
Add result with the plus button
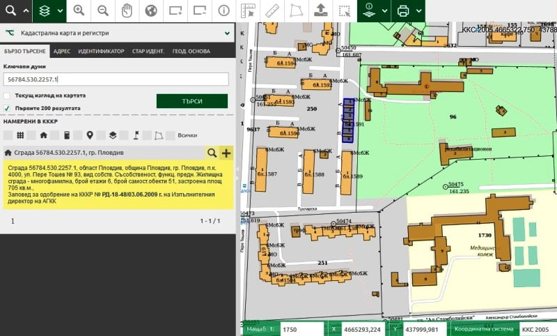click(x=226, y=153)
